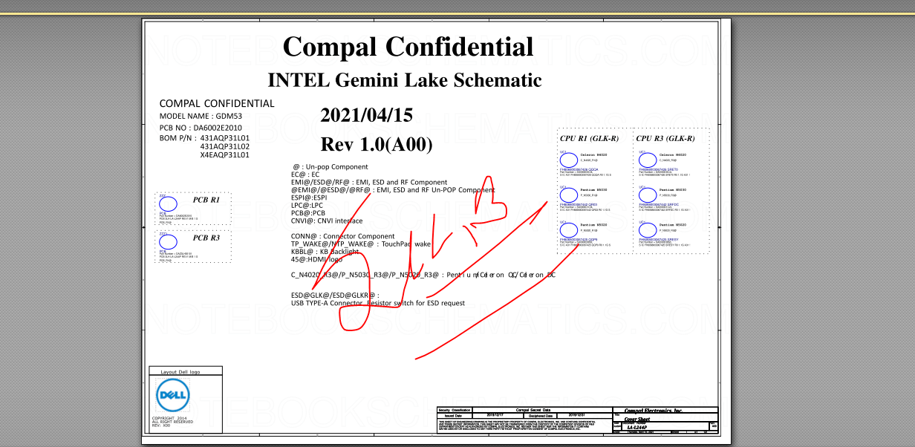Click the 'USB TYPE-A Connector' ESD request line
Image resolution: width=915 pixels, height=447 pixels.
tap(378, 303)
